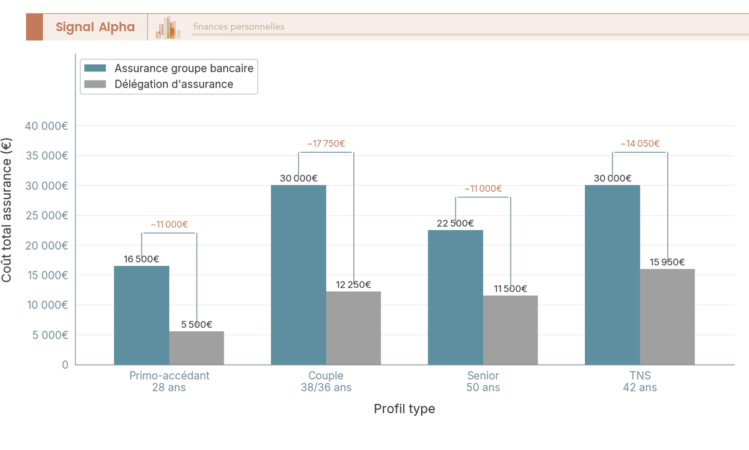Click the grey bar showing 12 250€

tap(353, 328)
